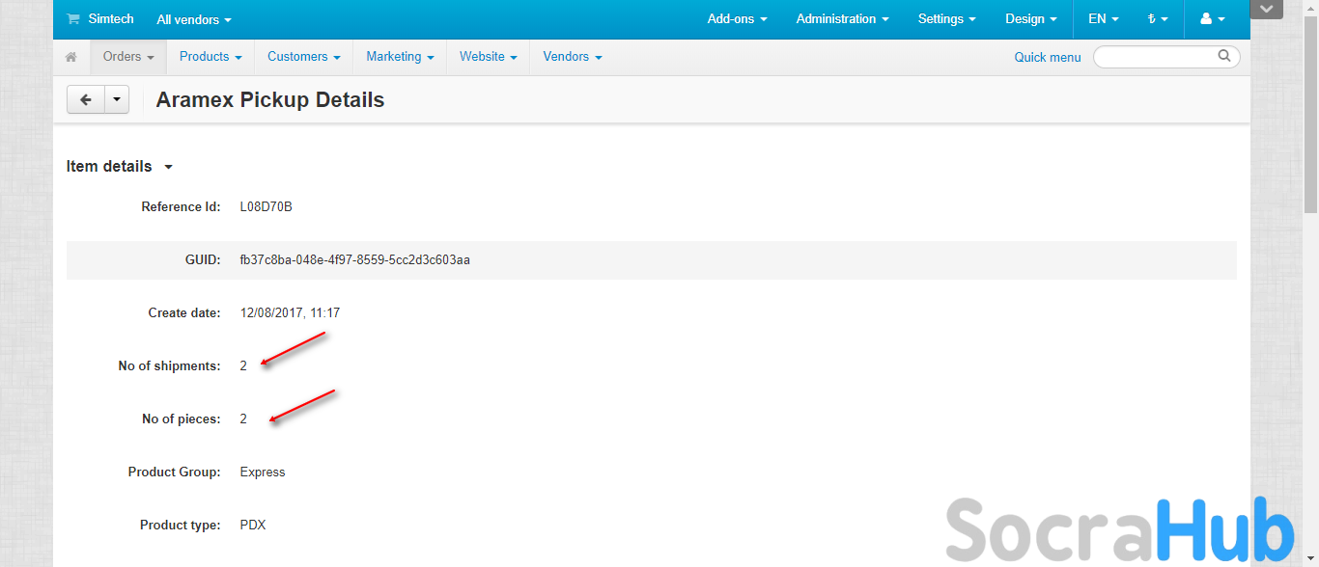Click the Product type value PDX
1319x567 pixels.
point(253,525)
